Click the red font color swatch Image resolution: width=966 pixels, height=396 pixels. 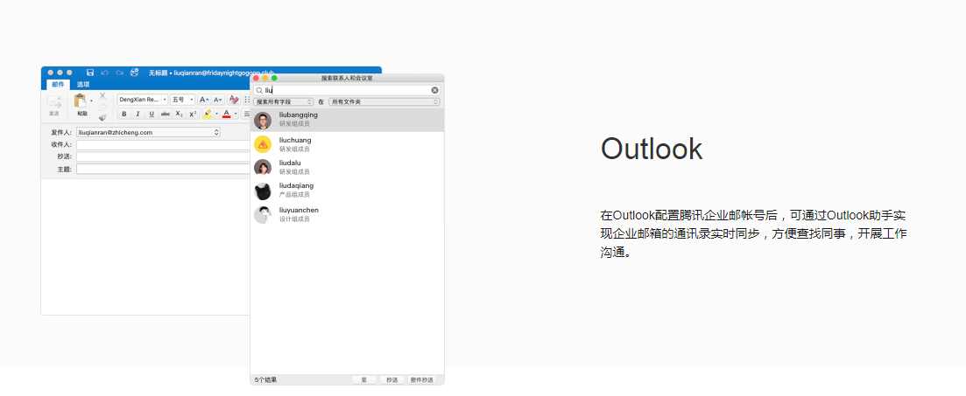226,114
